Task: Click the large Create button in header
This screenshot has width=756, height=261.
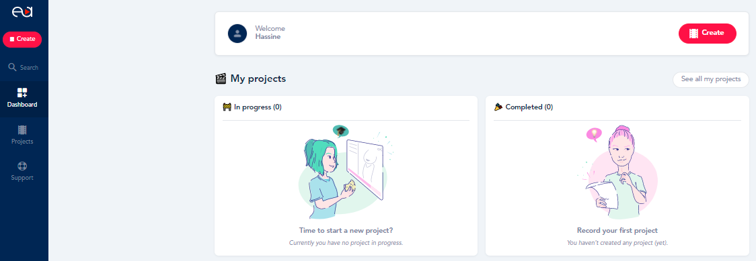Action: (x=708, y=33)
